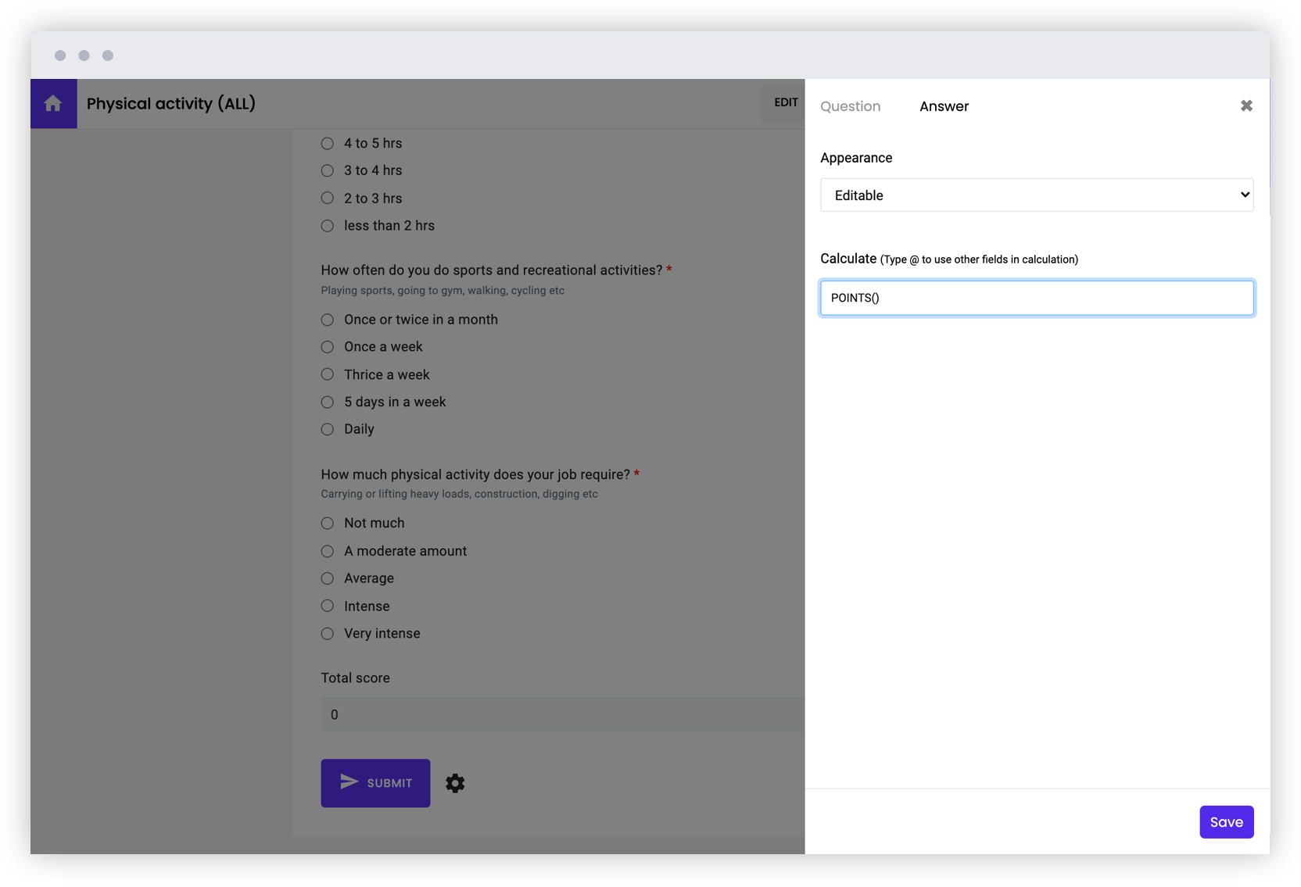This screenshot has height=887, width=1301.
Task: Select the "Very intense" option
Action: (327, 634)
